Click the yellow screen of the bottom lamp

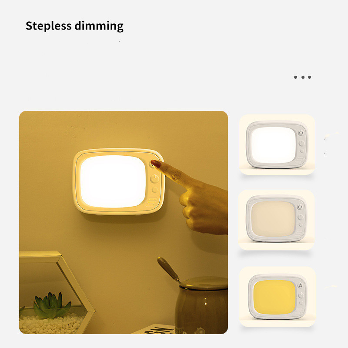pos(274,297)
